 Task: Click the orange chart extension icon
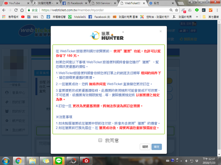[x=210, y=10]
